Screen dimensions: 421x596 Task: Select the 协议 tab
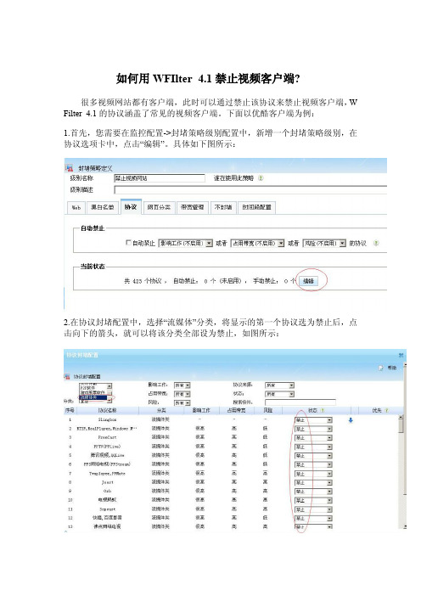point(131,207)
